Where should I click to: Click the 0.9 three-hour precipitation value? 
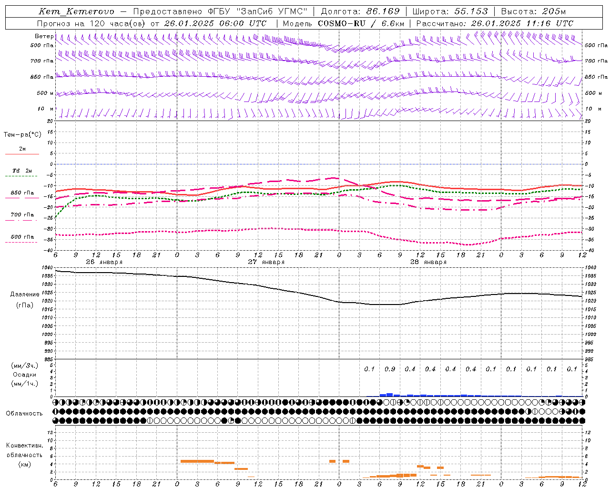click(390, 369)
